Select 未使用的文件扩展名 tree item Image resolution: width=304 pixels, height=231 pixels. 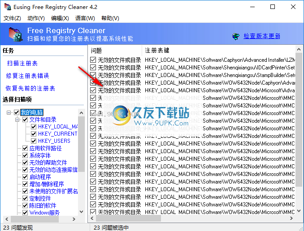click(54, 191)
